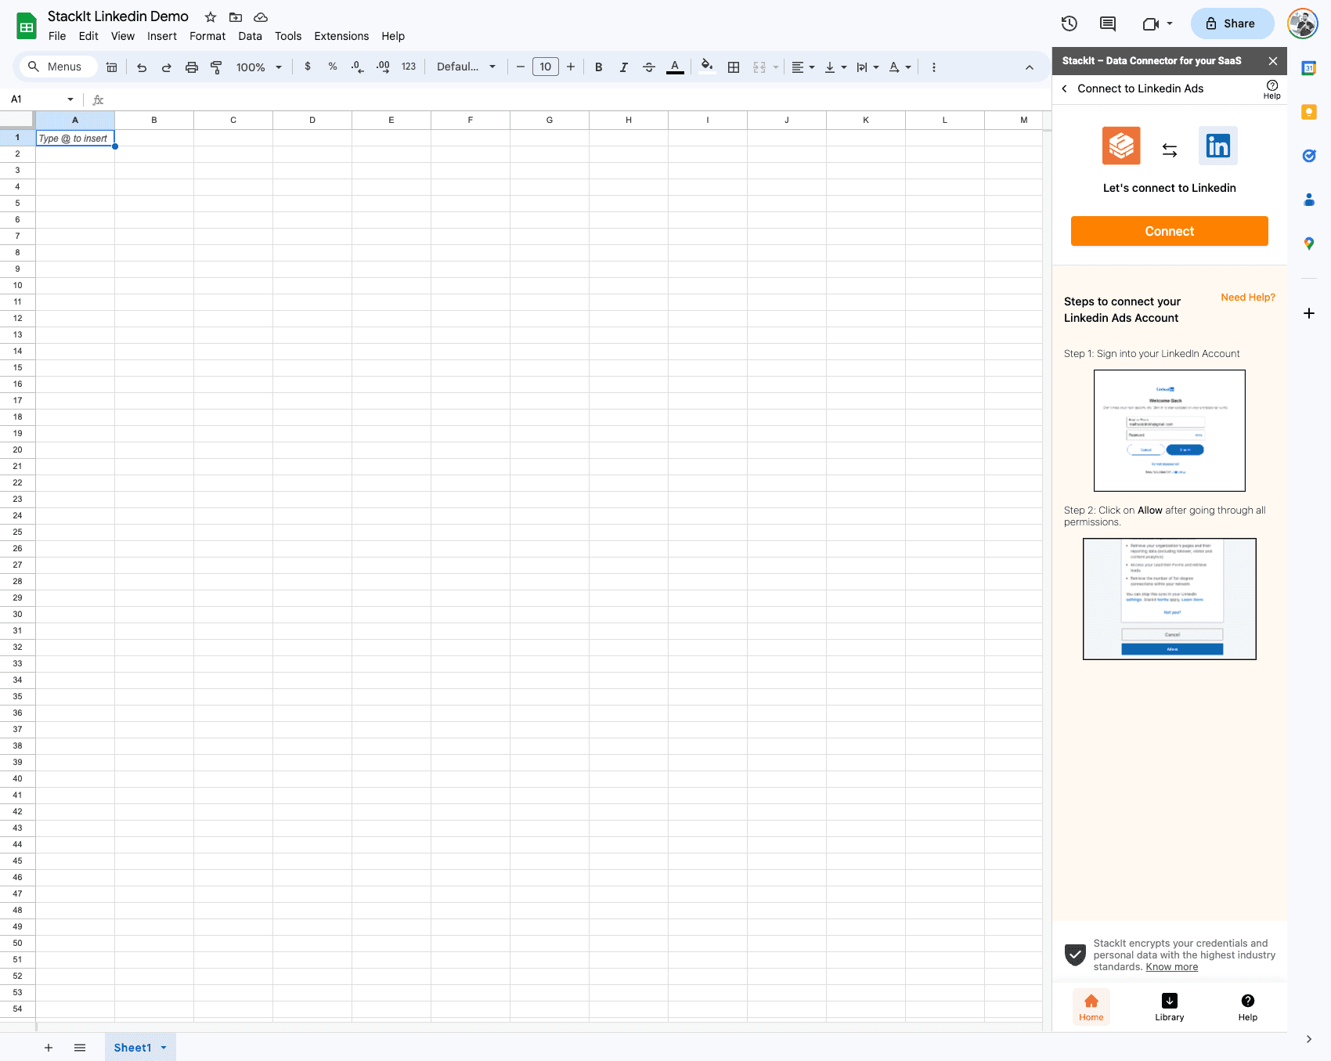Viewport: 1331px width, 1061px height.
Task: Print the spreadsheet via printer icon
Action: point(192,67)
